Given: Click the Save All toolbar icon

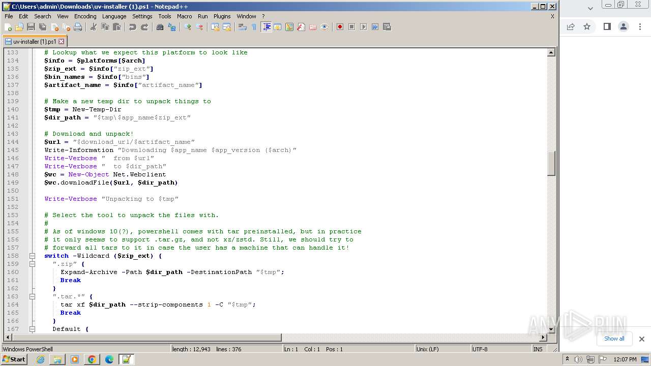Looking at the screenshot, I should click(x=43, y=27).
